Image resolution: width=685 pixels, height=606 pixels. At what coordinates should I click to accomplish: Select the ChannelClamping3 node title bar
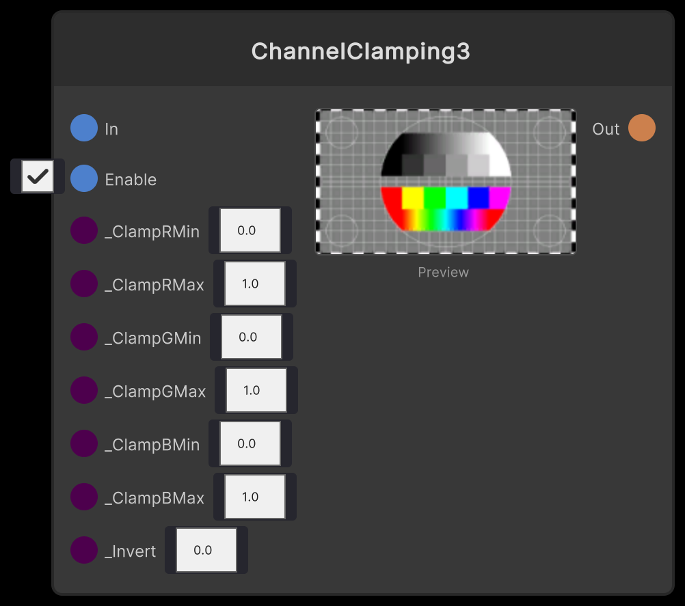[x=361, y=51]
